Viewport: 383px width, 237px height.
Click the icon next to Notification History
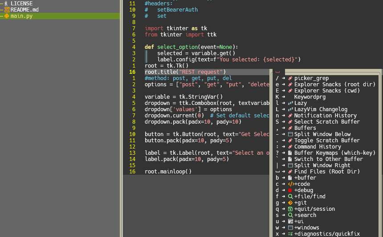290,116
